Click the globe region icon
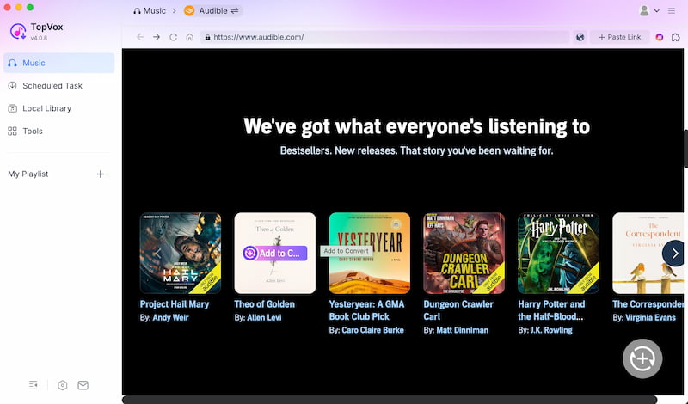 click(580, 37)
